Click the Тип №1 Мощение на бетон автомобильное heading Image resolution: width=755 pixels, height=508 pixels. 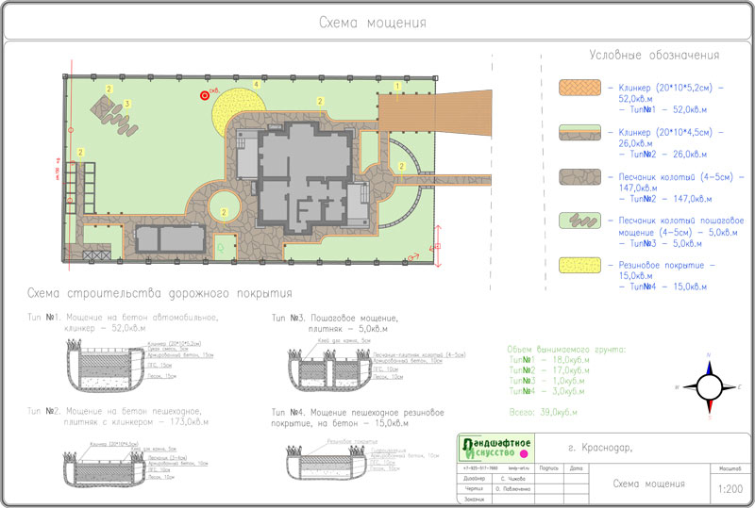click(123, 322)
